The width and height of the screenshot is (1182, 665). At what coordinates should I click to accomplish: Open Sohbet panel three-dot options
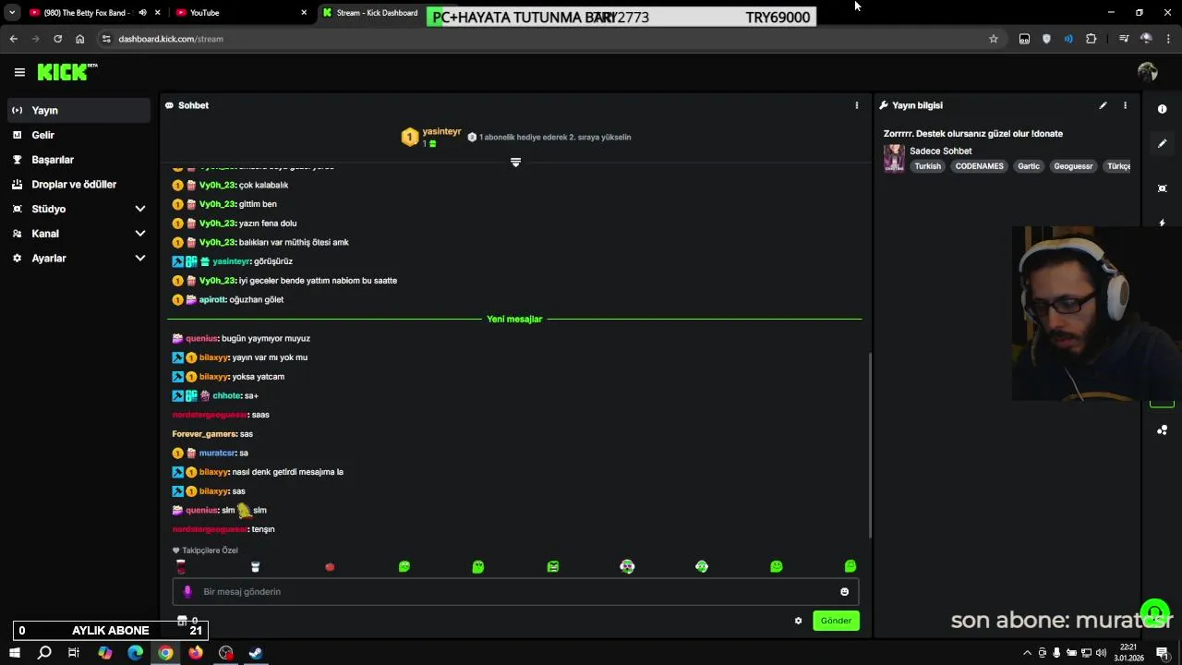[856, 105]
